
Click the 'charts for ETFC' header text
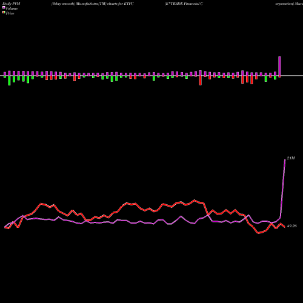tap(121, 4)
